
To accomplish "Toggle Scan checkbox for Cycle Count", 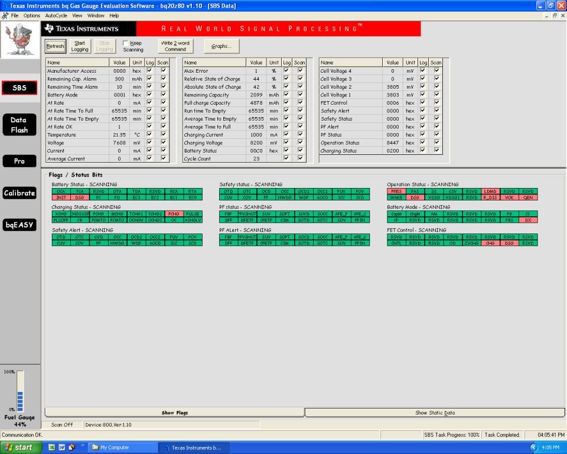I will (x=300, y=158).
